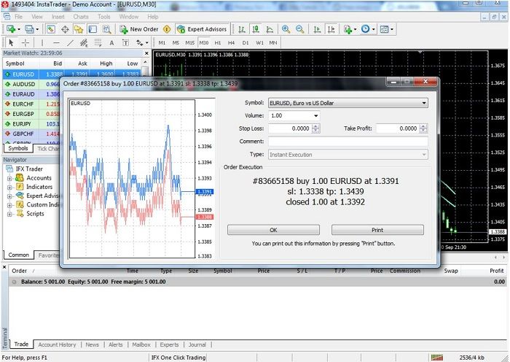Screen dimensions: 510x362
Task: Select the Trendline drawing tool
Action: pyautogui.click(x=70, y=42)
